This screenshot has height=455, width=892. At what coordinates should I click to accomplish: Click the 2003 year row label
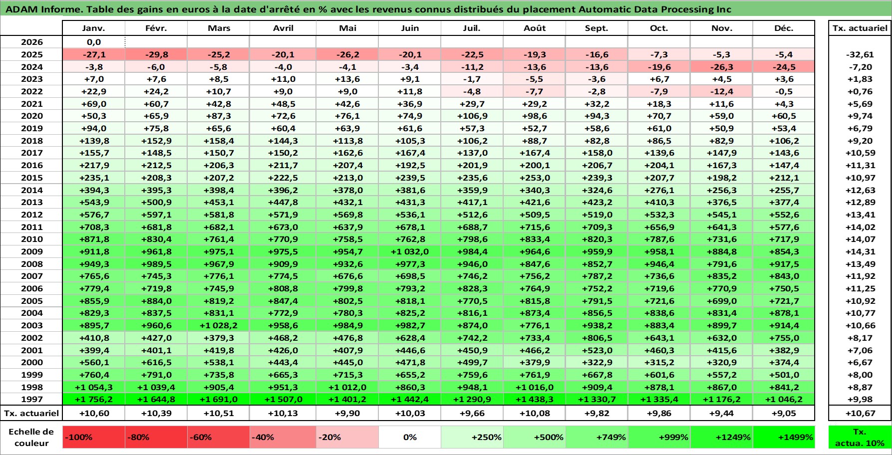click(31, 325)
